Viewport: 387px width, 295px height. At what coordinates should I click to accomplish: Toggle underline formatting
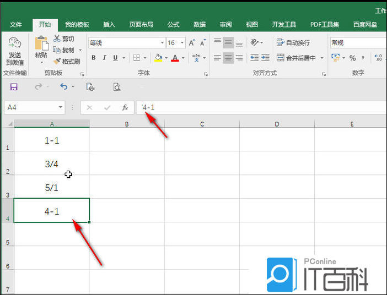(115, 58)
